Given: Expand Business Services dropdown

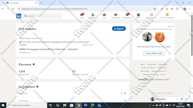Looking at the screenshot, I should (x=159, y=71).
